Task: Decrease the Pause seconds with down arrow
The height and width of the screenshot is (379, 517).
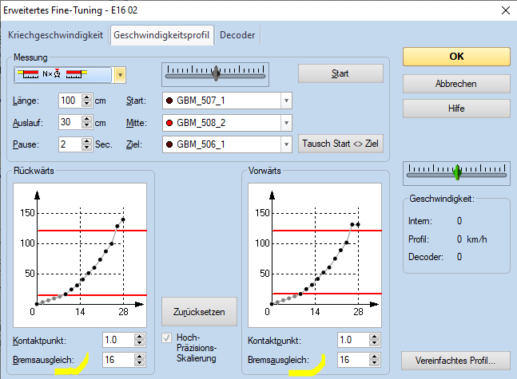Action: tap(87, 148)
